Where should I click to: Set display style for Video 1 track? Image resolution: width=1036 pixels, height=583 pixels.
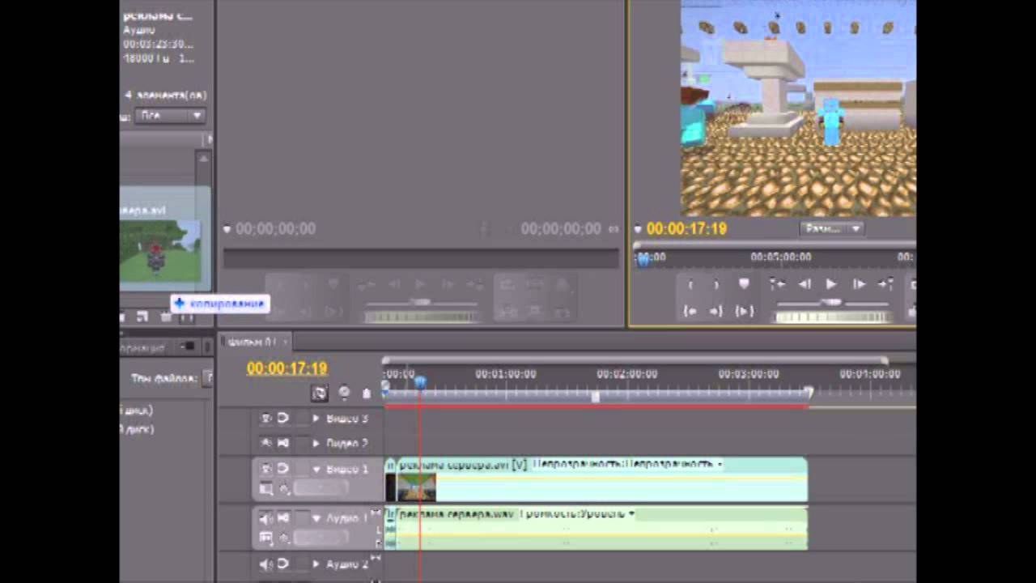265,488
